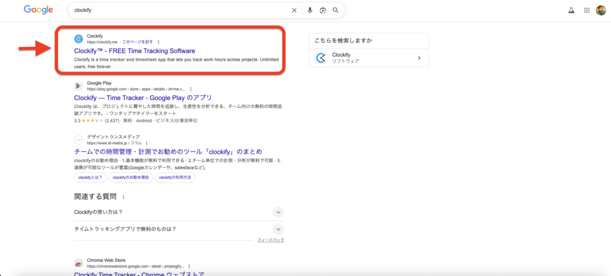The width and height of the screenshot is (611, 276).
Task: Open Clockify Time Tracker Chrome ウェブストア link
Action: click(139, 273)
